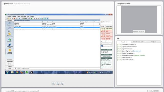The width and height of the screenshot is (164, 92).
Task: Click the green square icon in the SAMO toolbar
Action: click(x=32, y=18)
